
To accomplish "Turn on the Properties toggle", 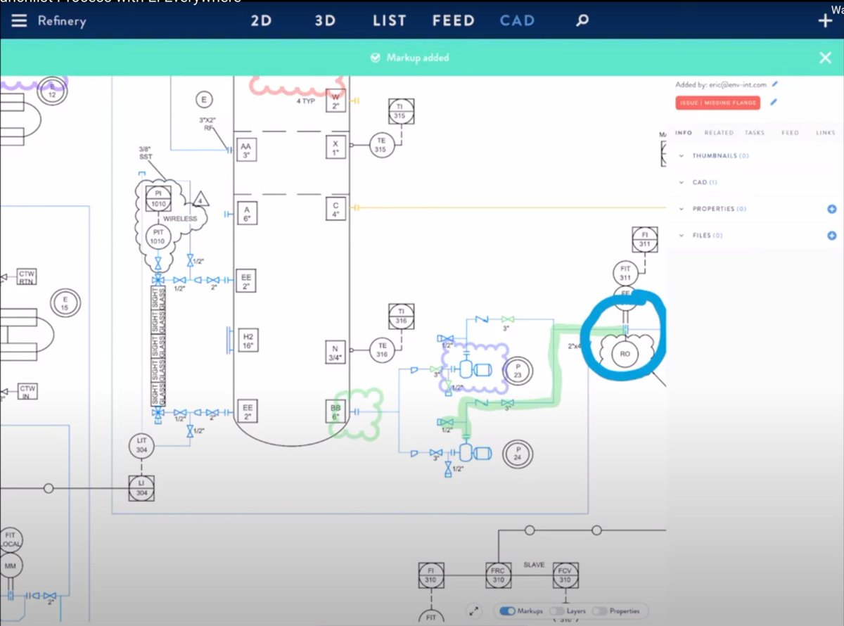I will (601, 611).
